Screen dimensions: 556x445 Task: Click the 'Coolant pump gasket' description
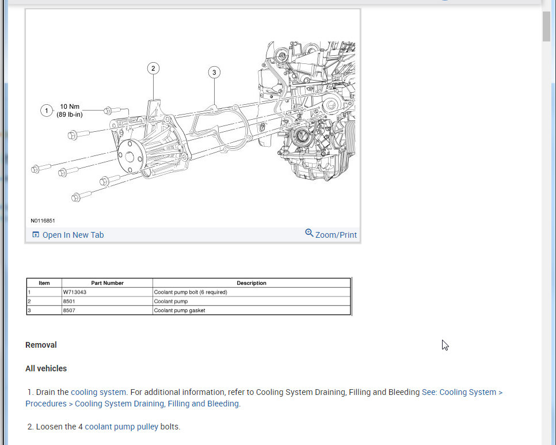click(252, 310)
